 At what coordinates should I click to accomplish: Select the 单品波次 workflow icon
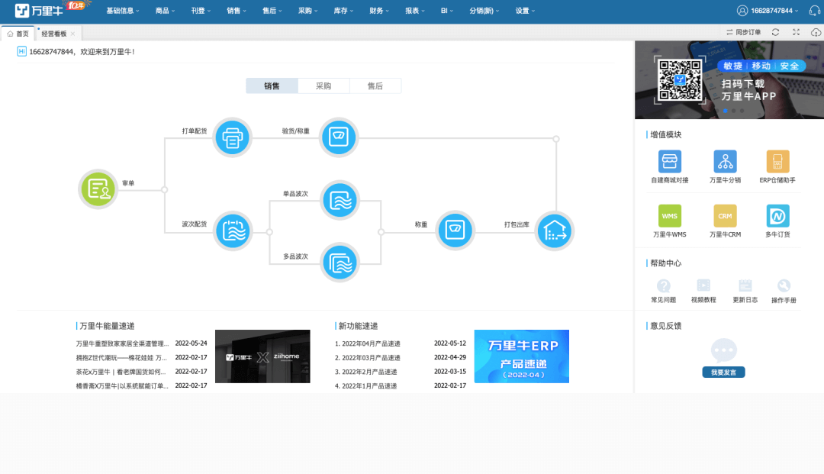click(x=340, y=200)
